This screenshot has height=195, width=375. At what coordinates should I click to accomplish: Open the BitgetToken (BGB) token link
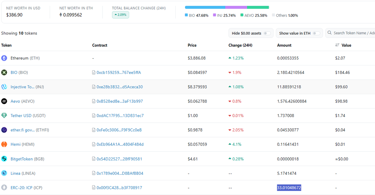(x=27, y=159)
